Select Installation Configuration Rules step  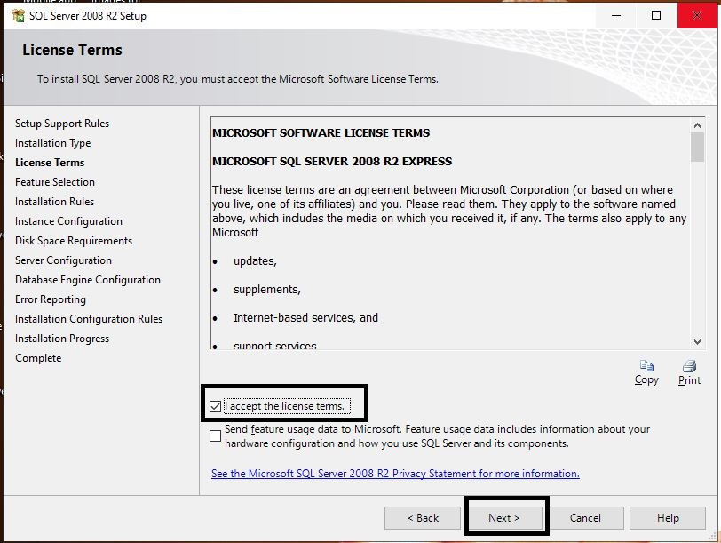pyautogui.click(x=88, y=319)
